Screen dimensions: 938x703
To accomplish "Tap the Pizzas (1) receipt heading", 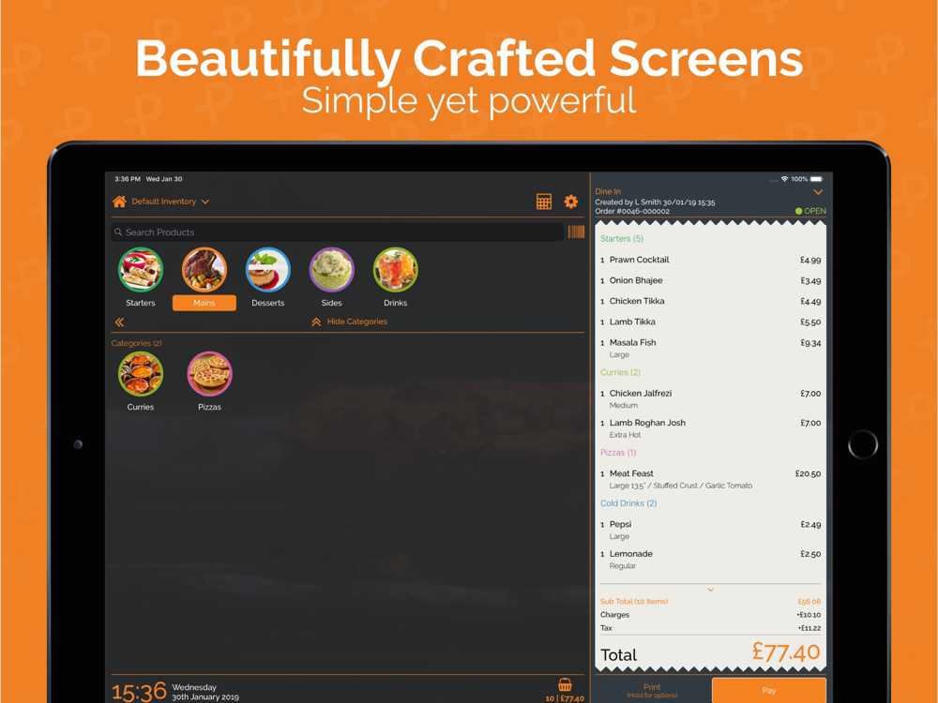I will (x=618, y=453).
